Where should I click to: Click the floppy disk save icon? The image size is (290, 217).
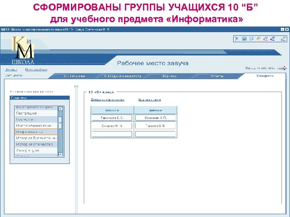(244, 39)
